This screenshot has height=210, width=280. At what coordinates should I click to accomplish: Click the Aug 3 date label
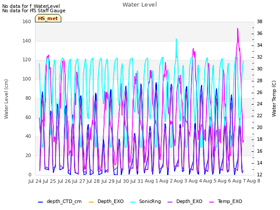click(181, 181)
